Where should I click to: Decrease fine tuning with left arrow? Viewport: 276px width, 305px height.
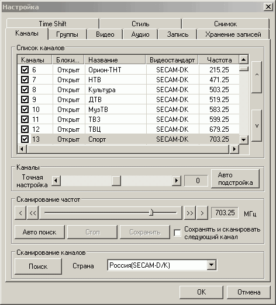pyautogui.click(x=56, y=181)
